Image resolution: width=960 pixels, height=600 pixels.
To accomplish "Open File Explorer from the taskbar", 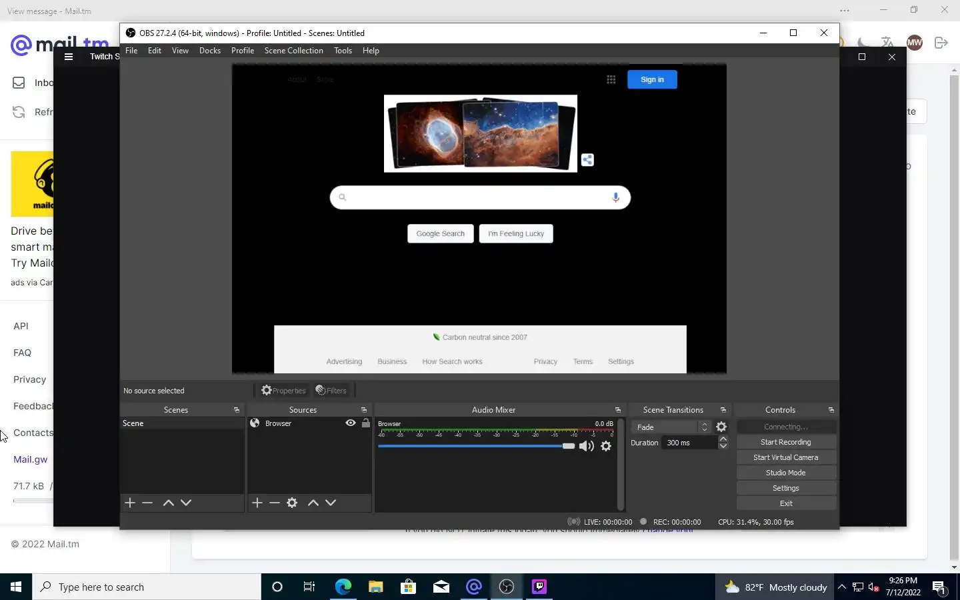I will tap(376, 587).
